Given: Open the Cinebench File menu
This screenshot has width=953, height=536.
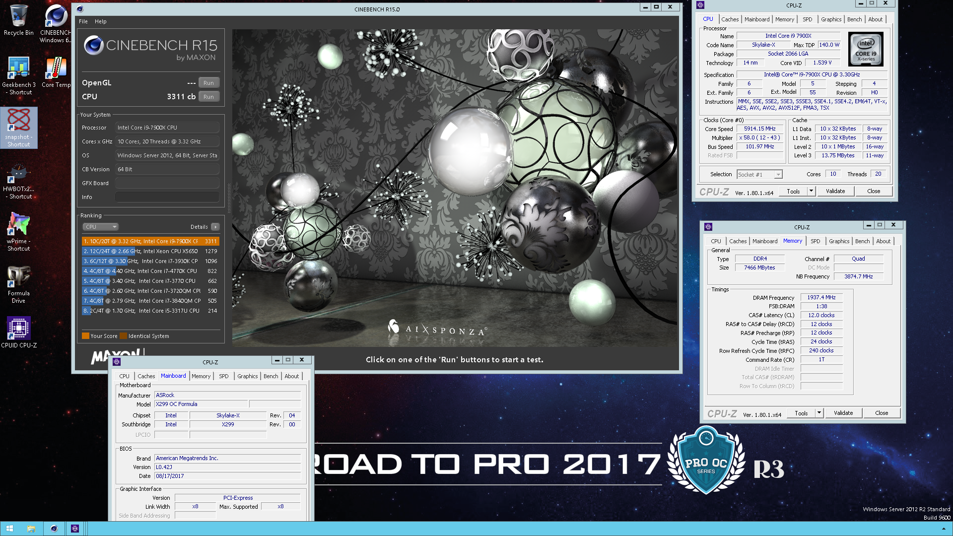Looking at the screenshot, I should 83,21.
